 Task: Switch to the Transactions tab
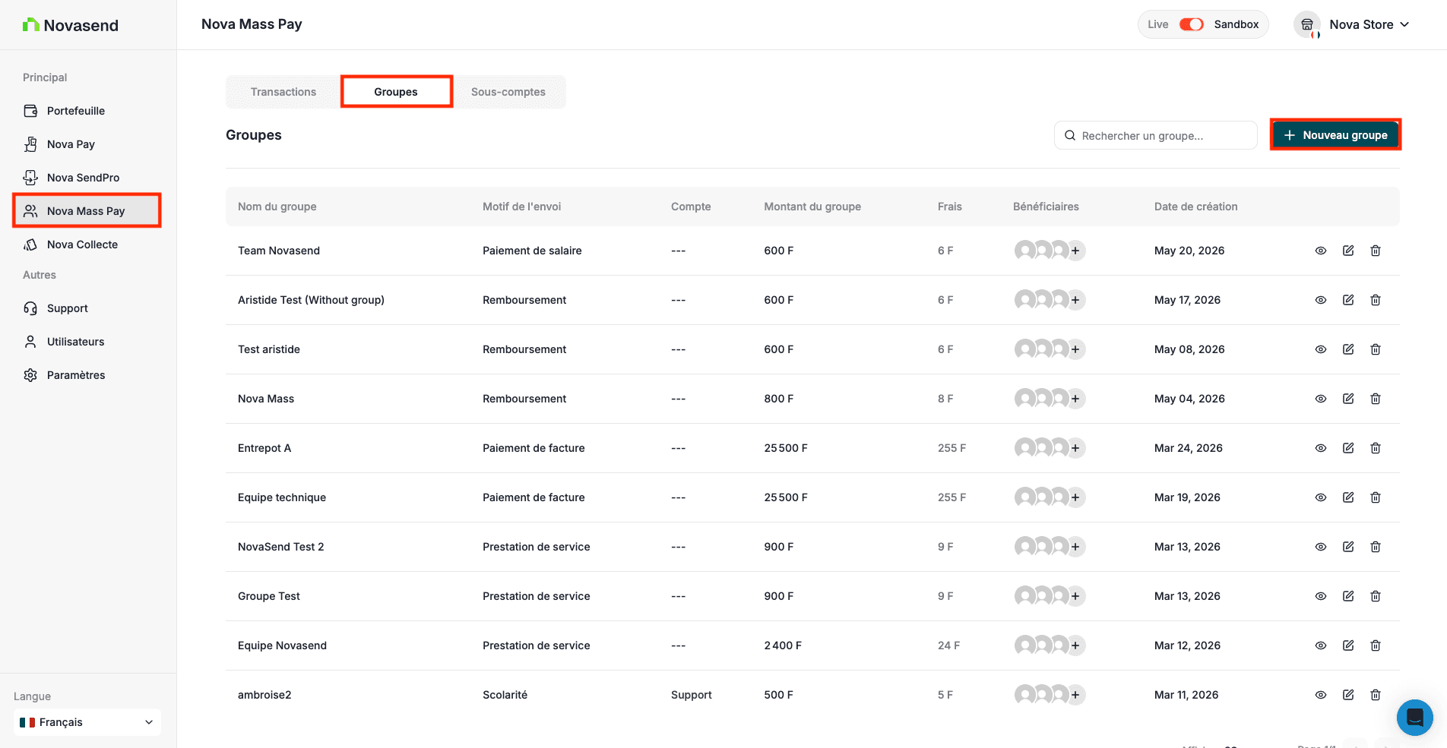(x=283, y=92)
